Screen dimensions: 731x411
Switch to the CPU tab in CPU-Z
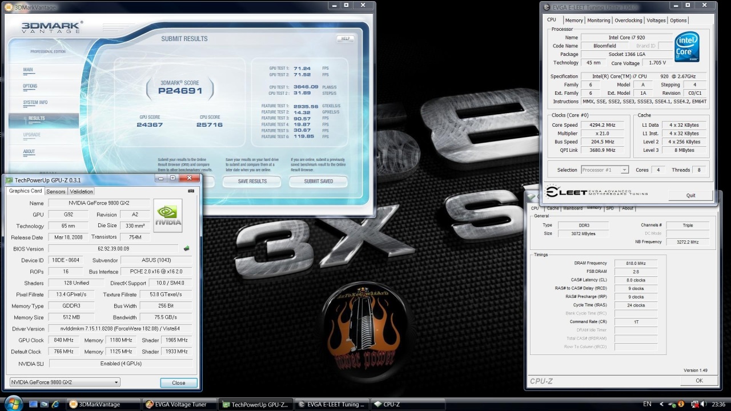[535, 208]
